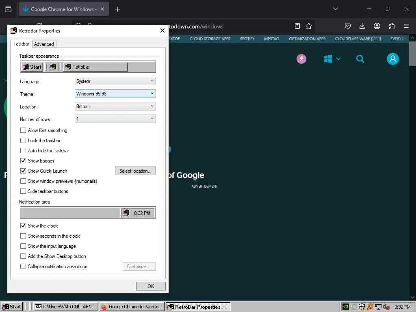Toggle reader view in the address bar
The height and width of the screenshot is (312, 416).
[x=297, y=26]
